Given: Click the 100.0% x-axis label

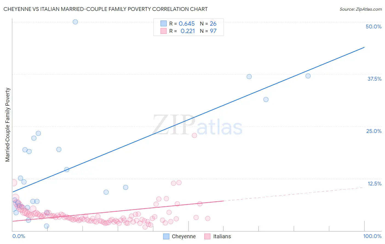Looking at the screenshot, I should pyautogui.click(x=372, y=236).
